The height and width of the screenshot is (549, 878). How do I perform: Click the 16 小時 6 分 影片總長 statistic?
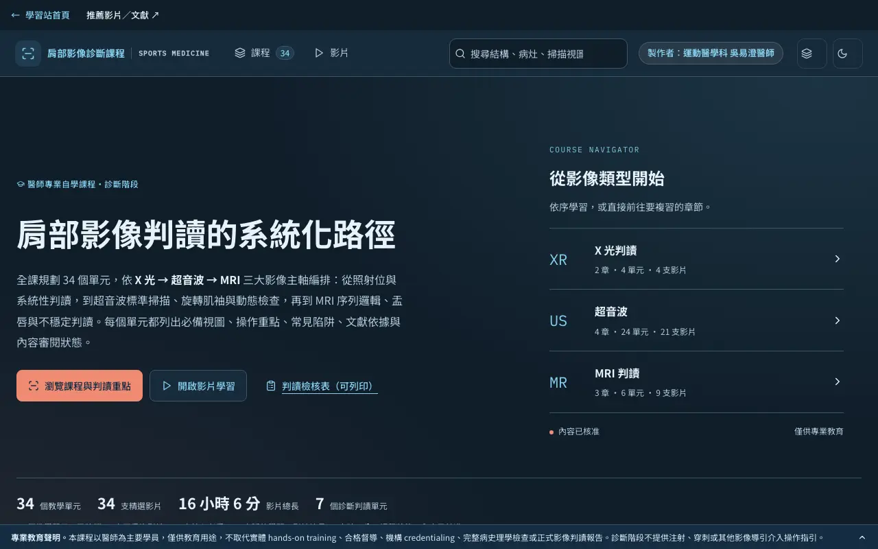[239, 504]
